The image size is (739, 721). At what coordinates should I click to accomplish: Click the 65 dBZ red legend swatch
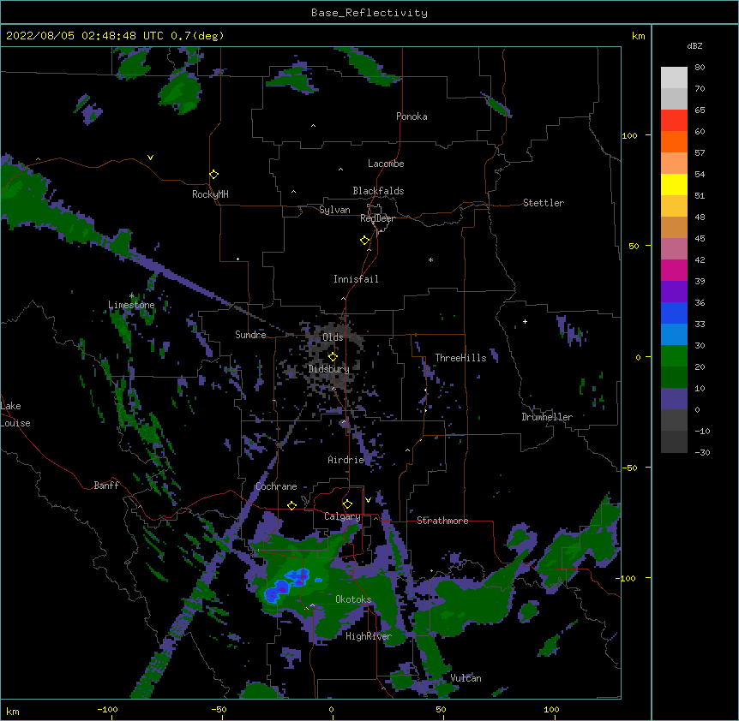point(674,121)
